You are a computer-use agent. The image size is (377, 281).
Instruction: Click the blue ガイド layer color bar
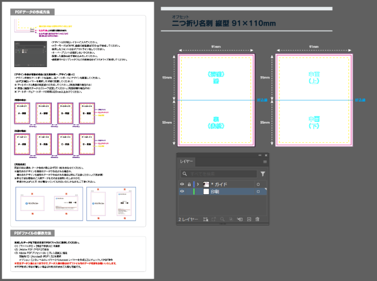click(194, 184)
